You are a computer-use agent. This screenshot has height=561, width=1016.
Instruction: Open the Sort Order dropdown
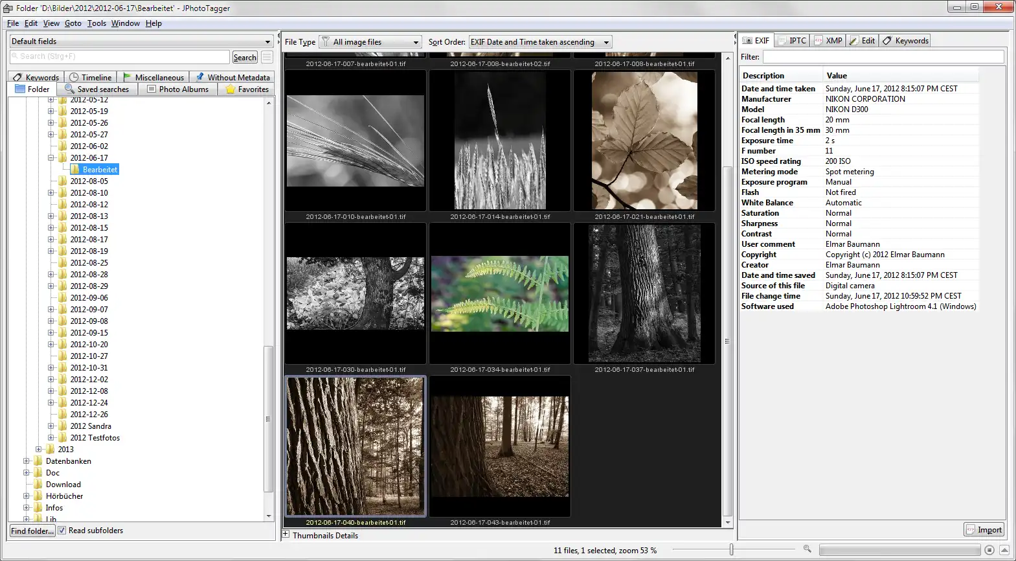(540, 42)
